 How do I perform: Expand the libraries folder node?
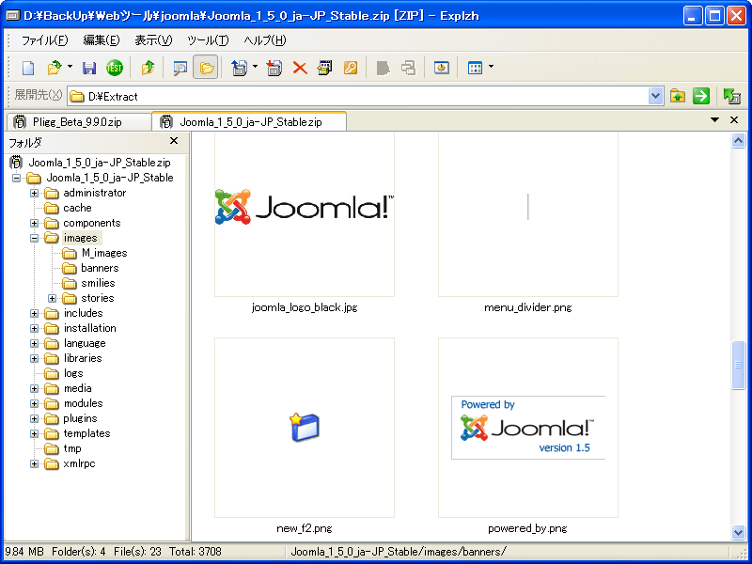click(34, 358)
